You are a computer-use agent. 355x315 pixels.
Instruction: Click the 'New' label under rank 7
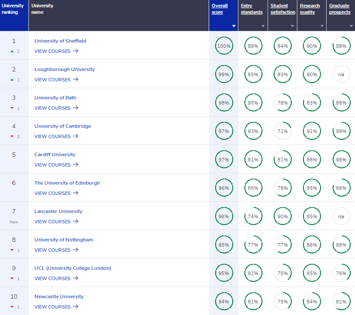coord(14,222)
